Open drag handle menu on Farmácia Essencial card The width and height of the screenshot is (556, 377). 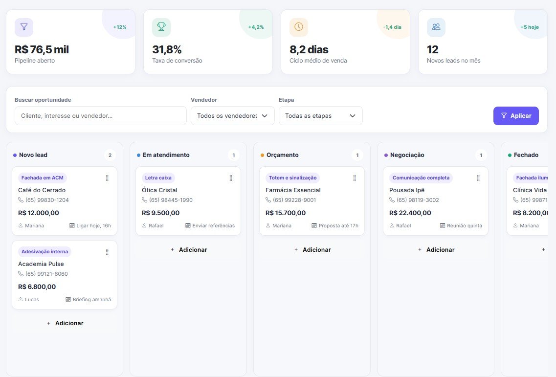click(x=355, y=178)
